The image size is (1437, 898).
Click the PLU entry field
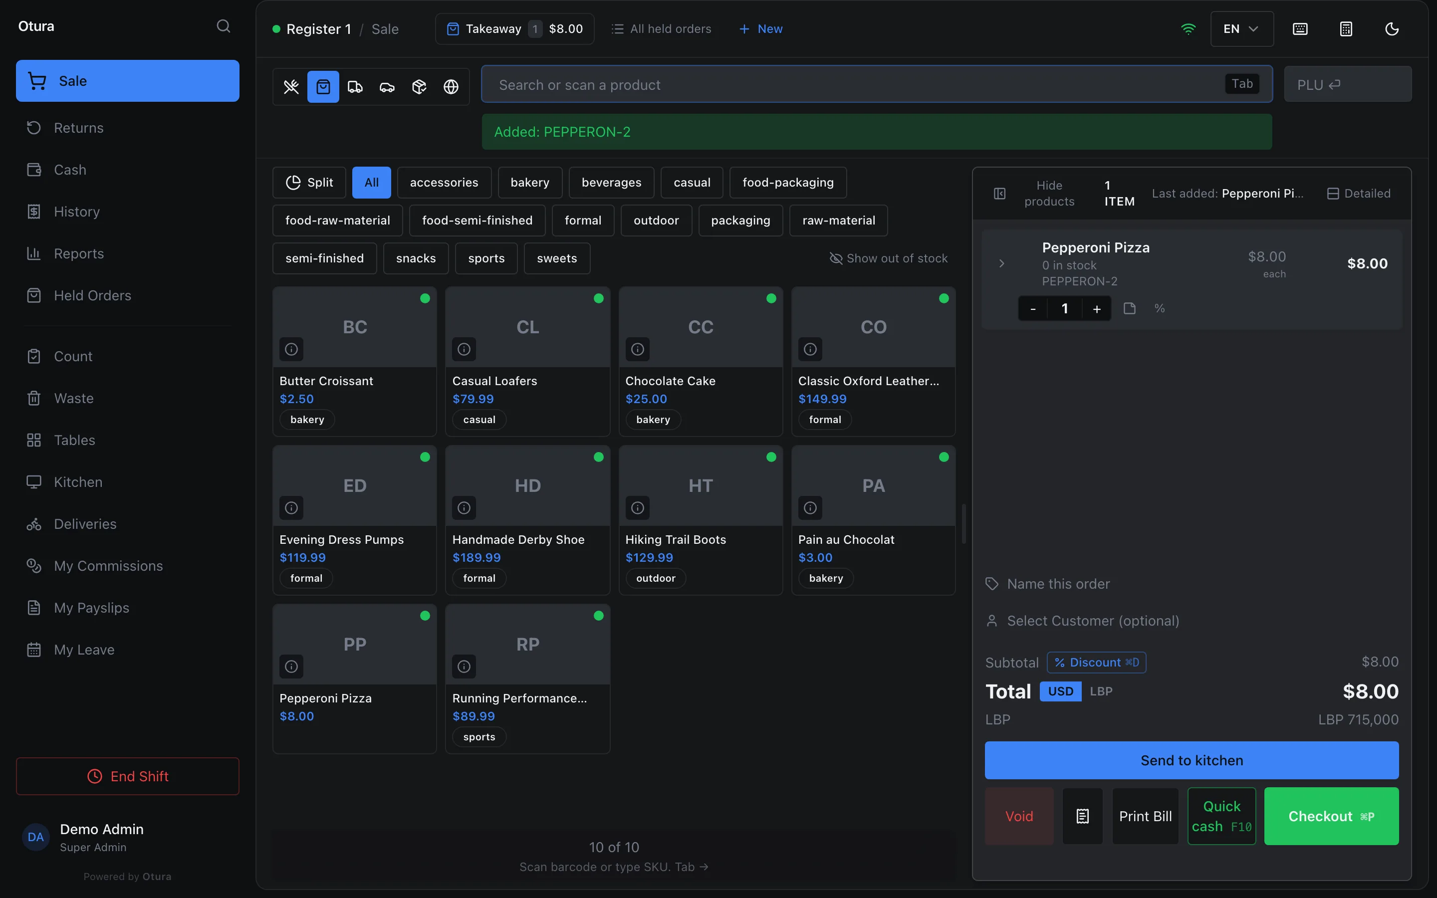1348,84
